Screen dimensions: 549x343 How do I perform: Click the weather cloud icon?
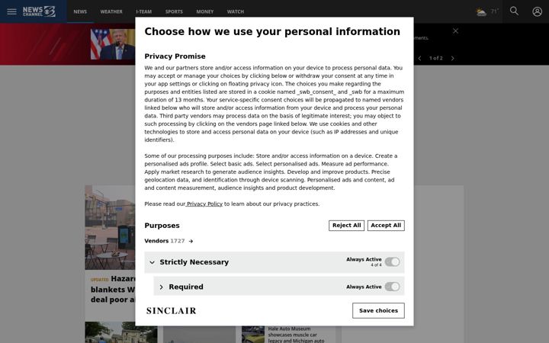[x=481, y=12]
